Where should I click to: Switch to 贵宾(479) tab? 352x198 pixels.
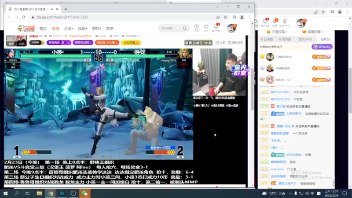(305, 39)
